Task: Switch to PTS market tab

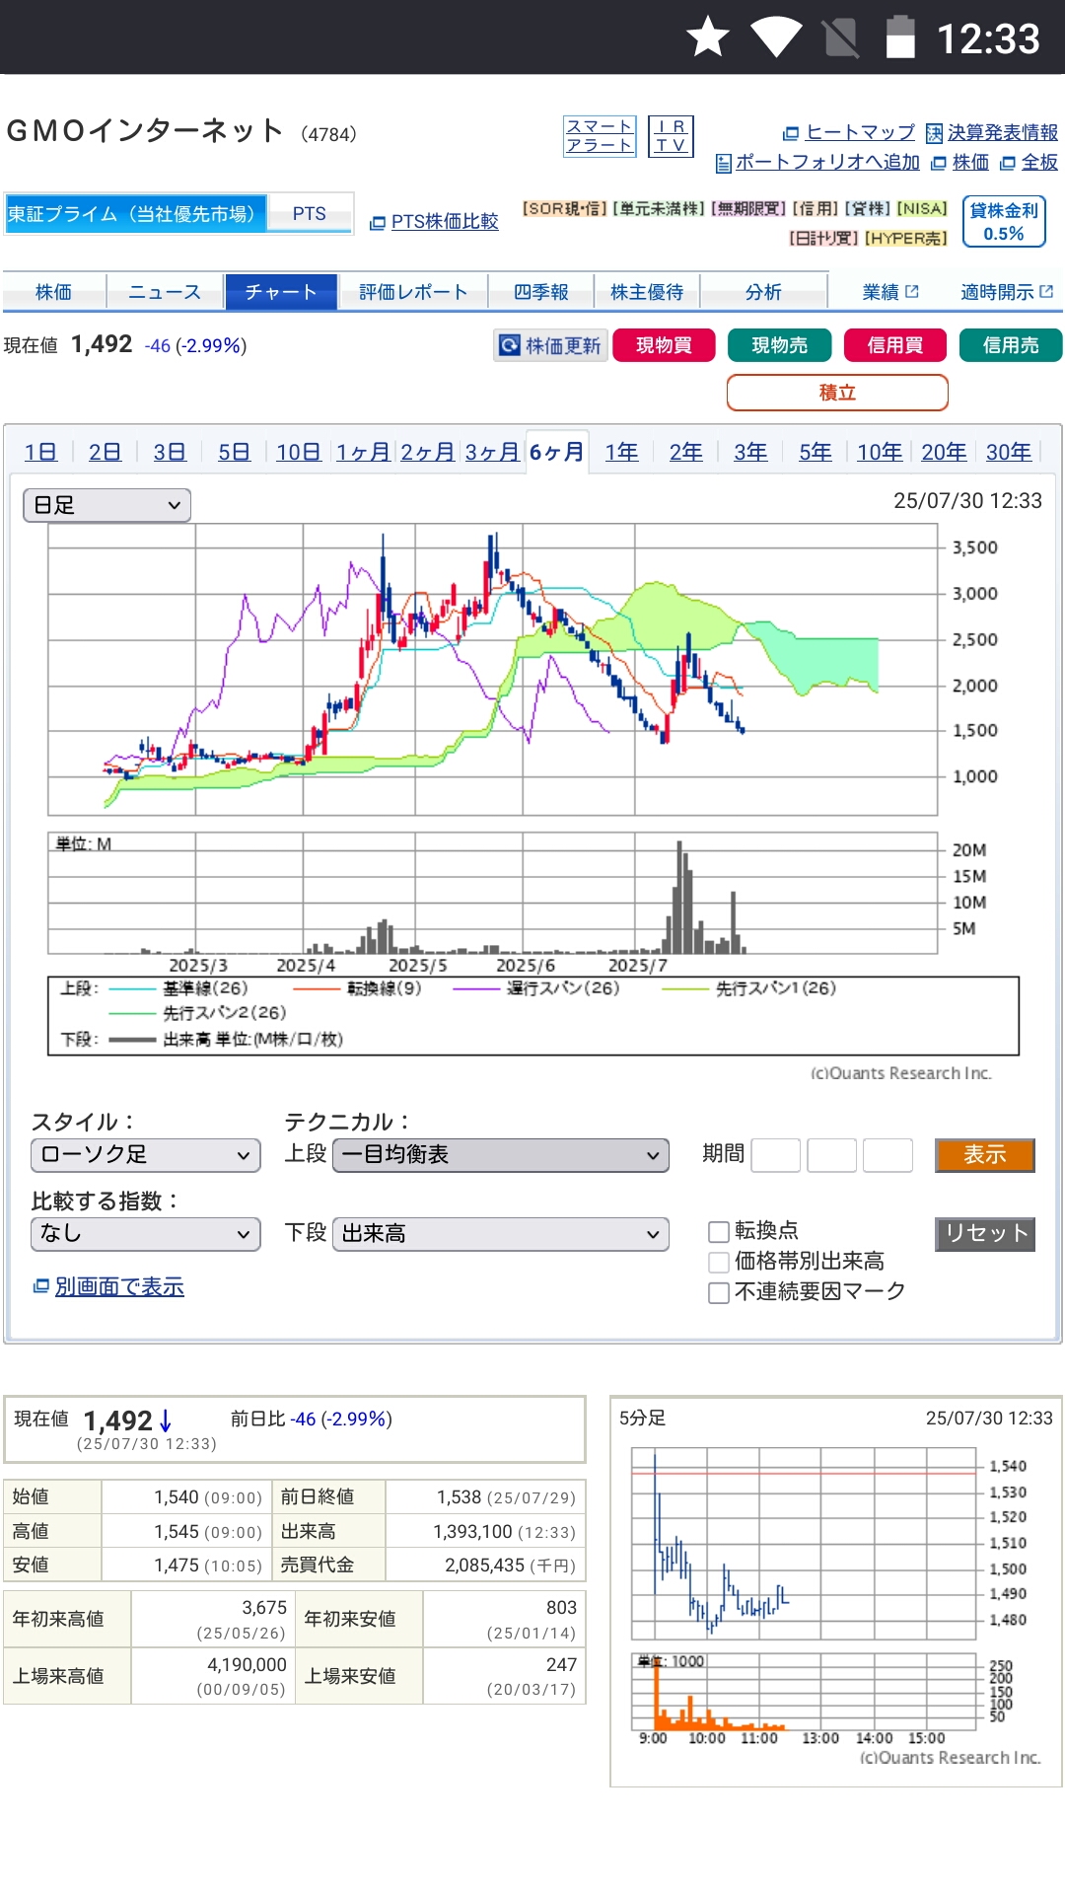Action: 310,214
